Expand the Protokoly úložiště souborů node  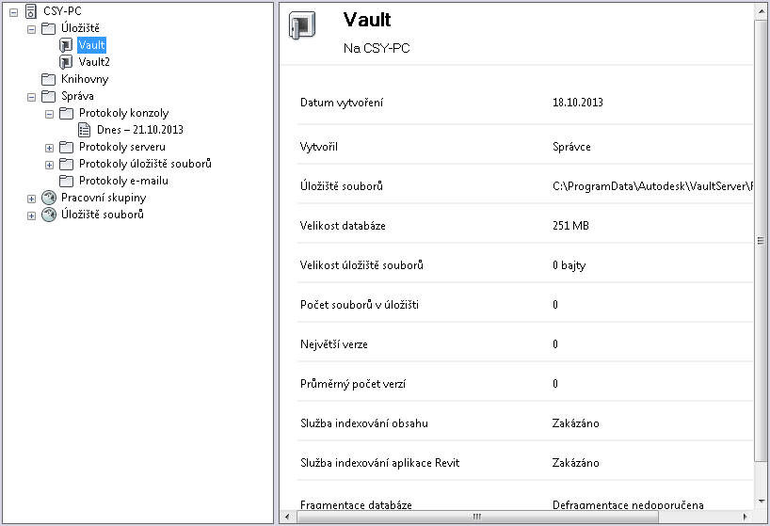(x=50, y=164)
